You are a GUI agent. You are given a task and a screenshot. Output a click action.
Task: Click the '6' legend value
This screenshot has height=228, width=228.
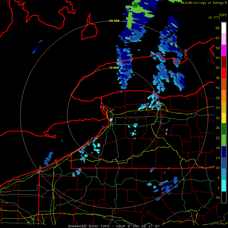(219, 178)
